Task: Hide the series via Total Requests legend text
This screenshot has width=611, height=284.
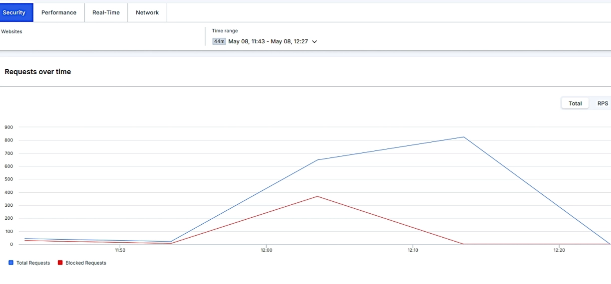Action: pos(33,263)
